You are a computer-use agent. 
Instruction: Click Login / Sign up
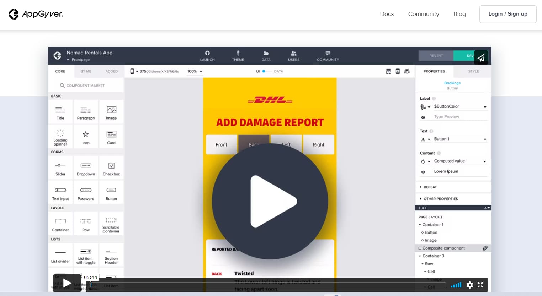[x=508, y=14]
